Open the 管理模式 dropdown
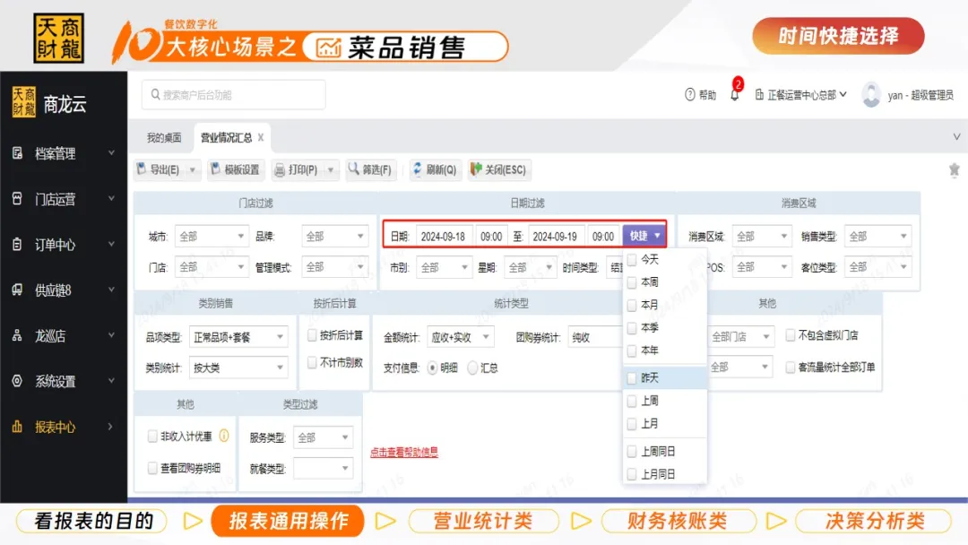Viewport: 968px width, 545px height. click(334, 267)
